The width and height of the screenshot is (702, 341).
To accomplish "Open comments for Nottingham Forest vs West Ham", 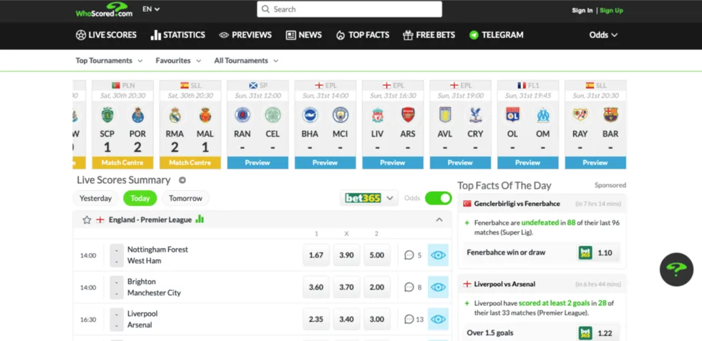I will click(x=413, y=255).
